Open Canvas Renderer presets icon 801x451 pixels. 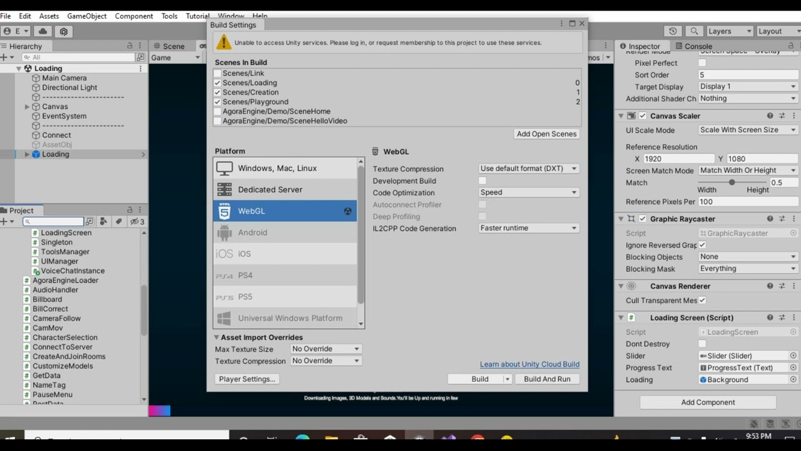tap(782, 286)
